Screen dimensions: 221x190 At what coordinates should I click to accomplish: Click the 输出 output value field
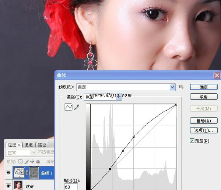click(x=71, y=187)
